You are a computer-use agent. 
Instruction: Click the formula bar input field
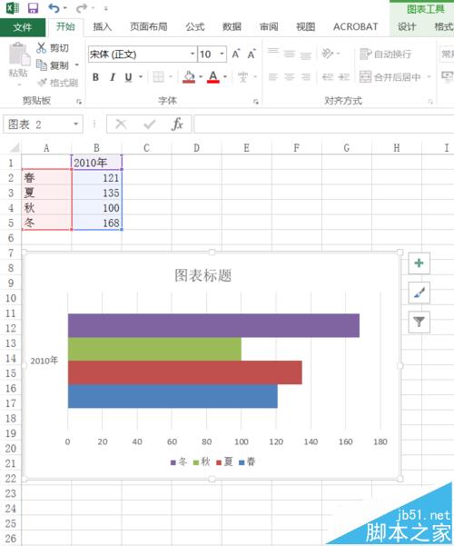tap(324, 124)
